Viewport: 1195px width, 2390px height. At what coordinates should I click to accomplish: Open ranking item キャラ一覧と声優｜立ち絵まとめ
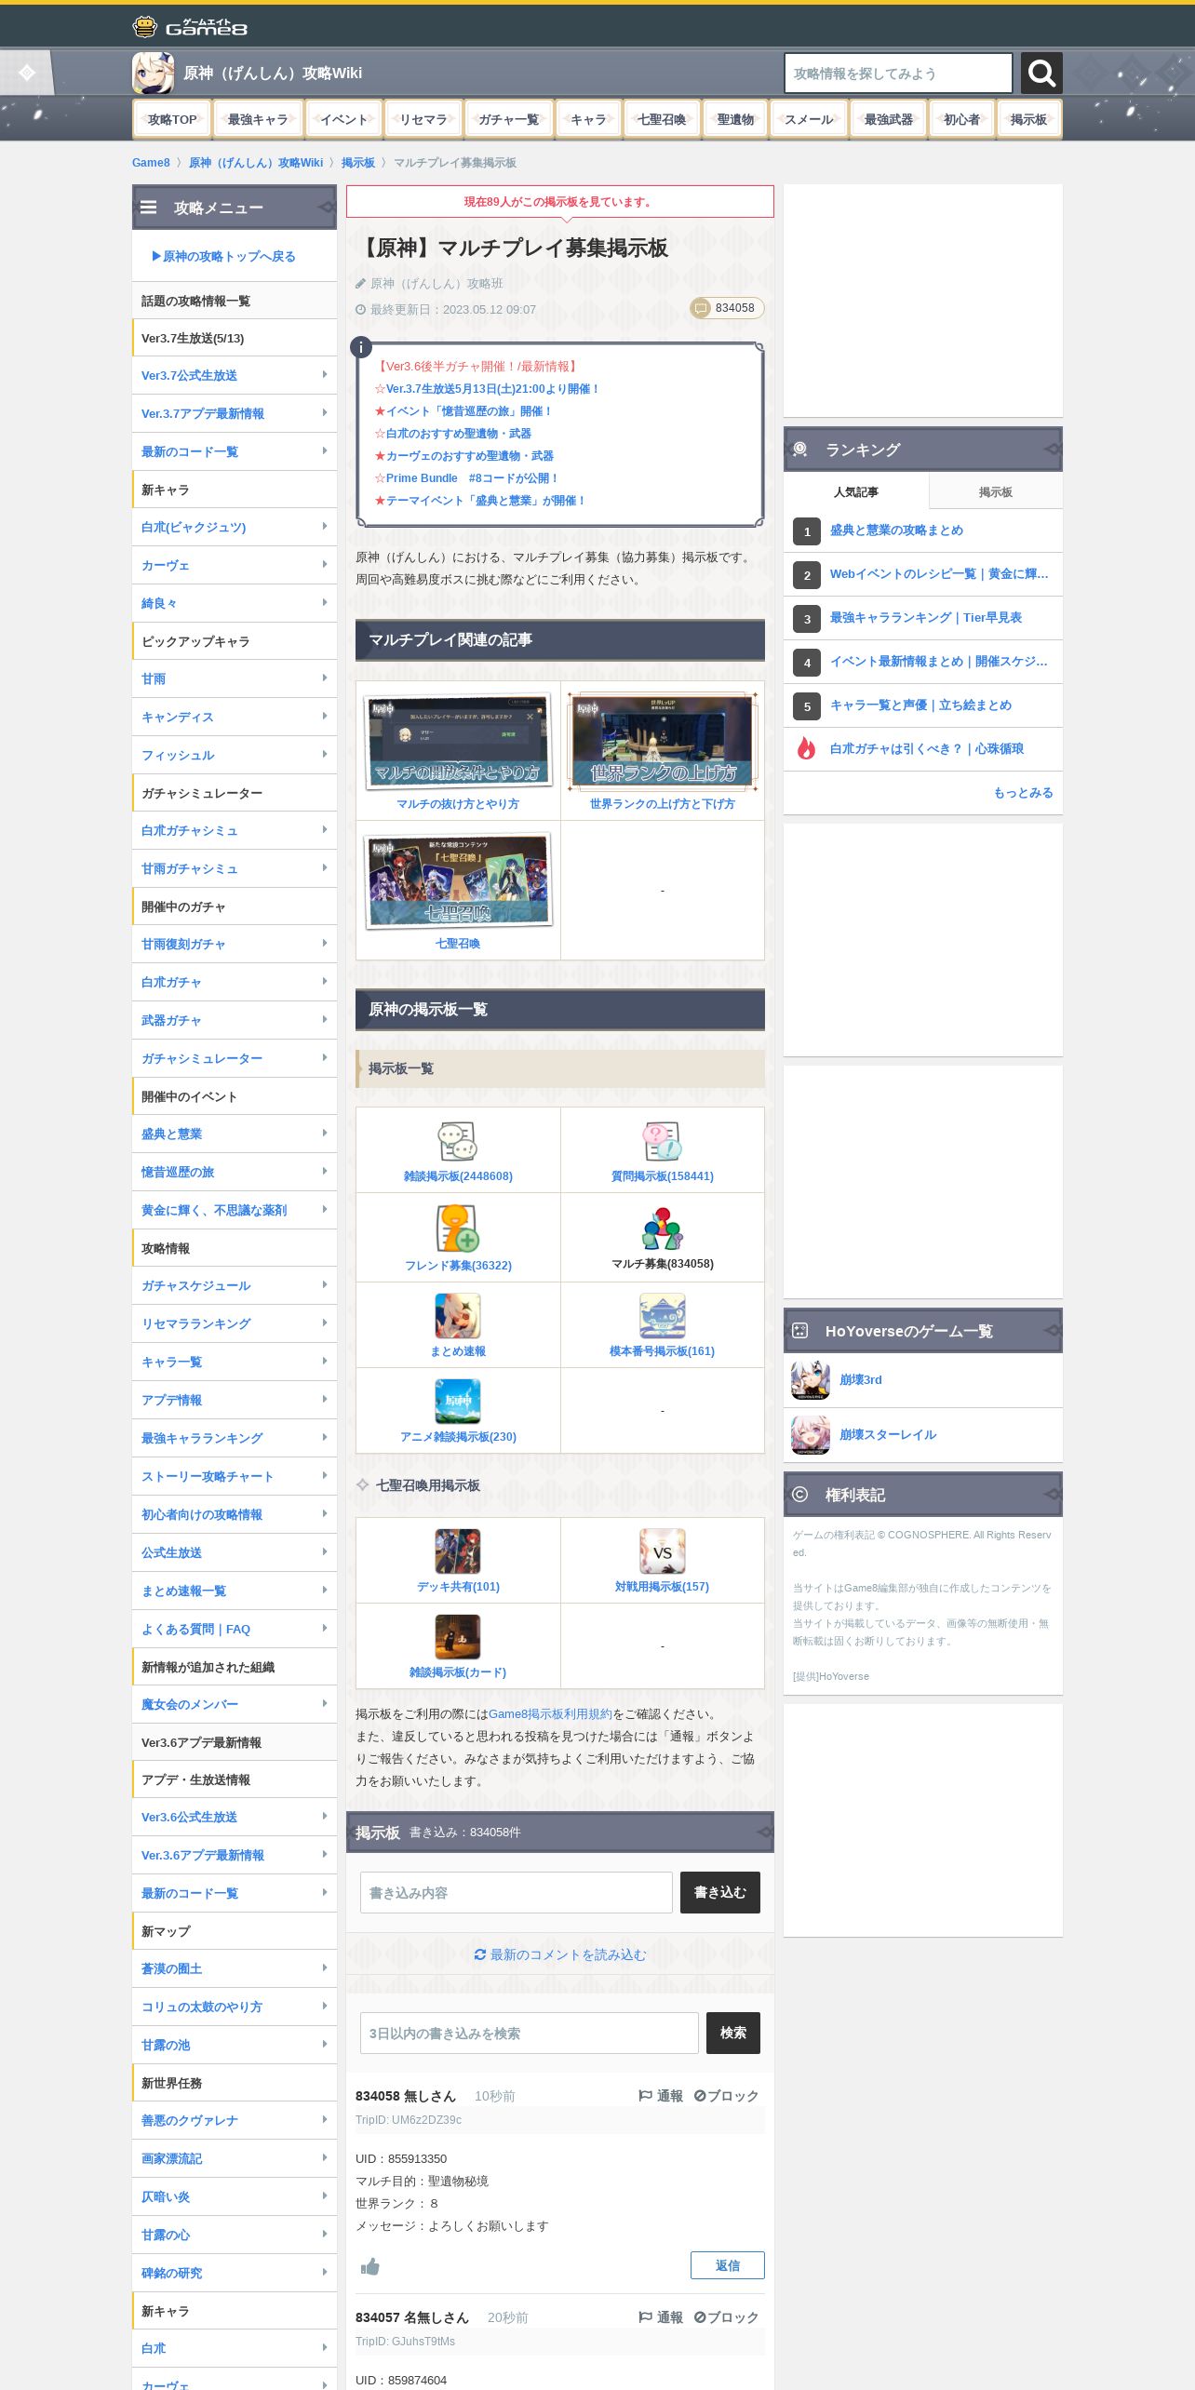[x=920, y=705]
